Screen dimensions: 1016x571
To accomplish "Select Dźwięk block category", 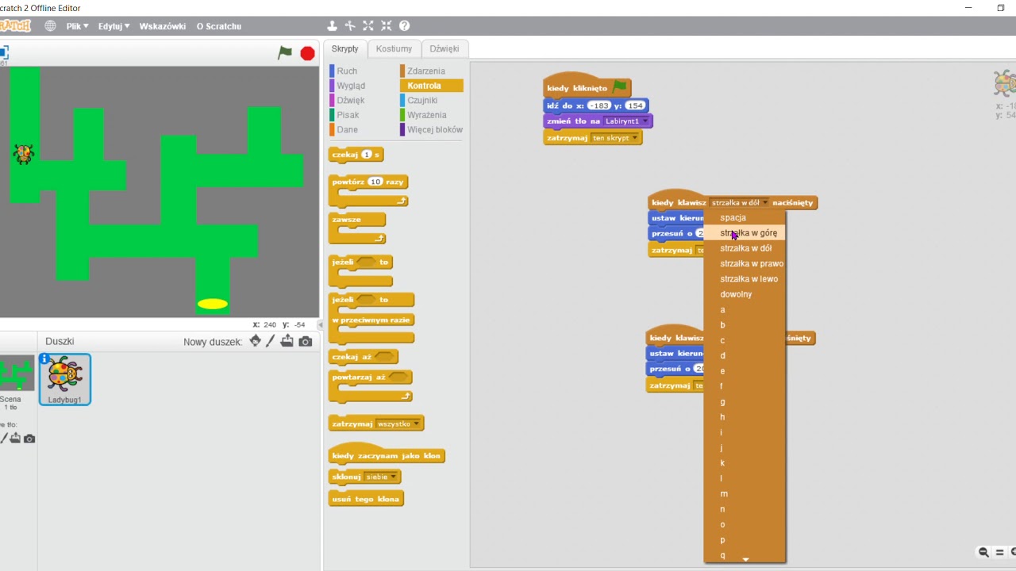I will 350,101.
